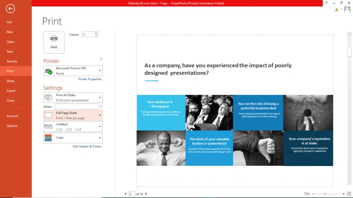Open the Color mode dropdown
353x198 pixels.
coord(73,138)
